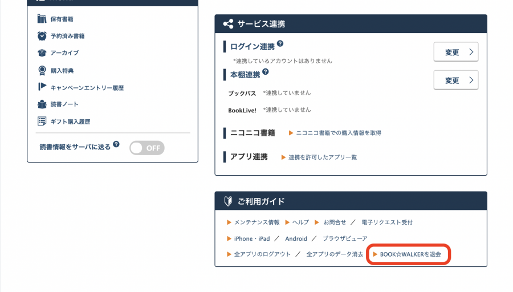Click 全アプリのデータ消去 link
Screen dimensions: 513x292
pyautogui.click(x=335, y=254)
